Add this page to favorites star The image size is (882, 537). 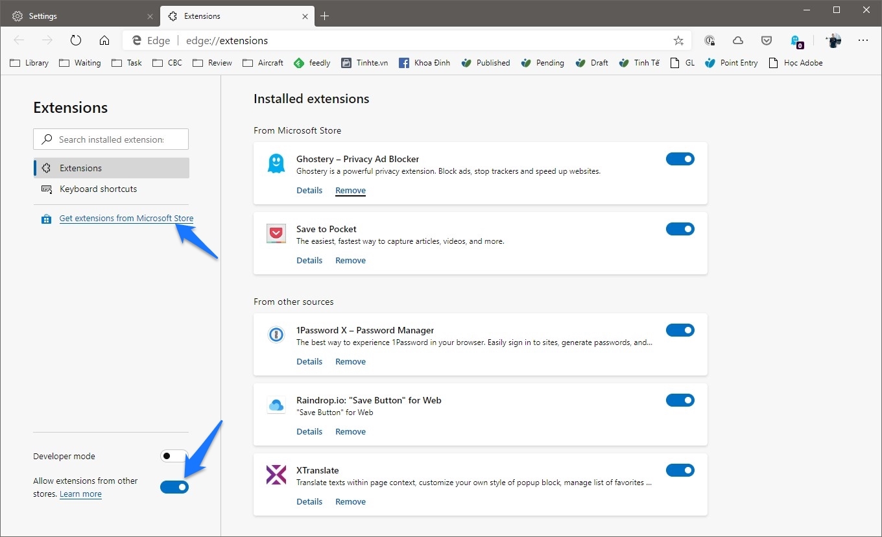[x=678, y=40]
